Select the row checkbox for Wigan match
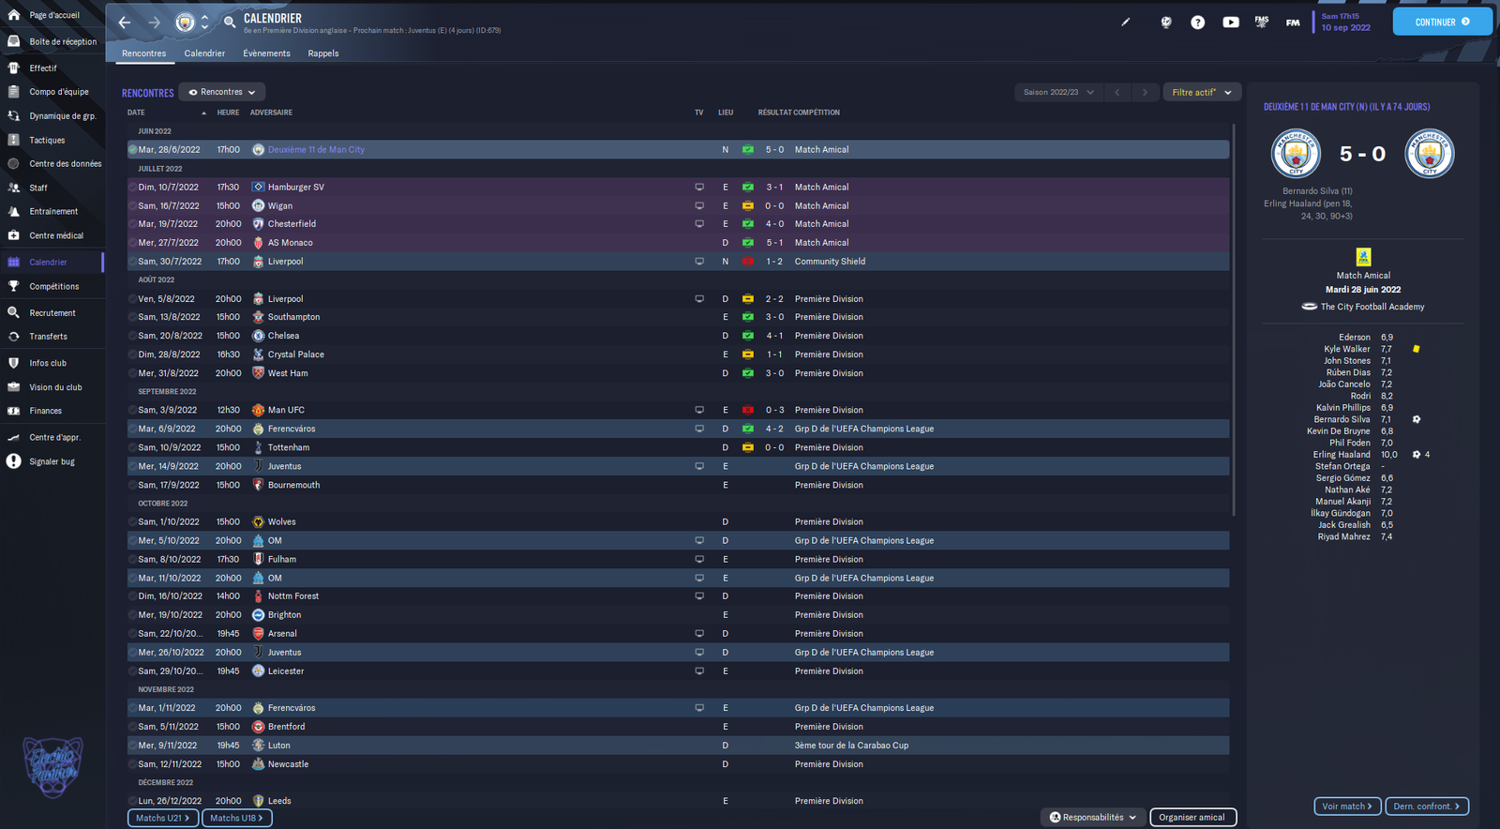Viewport: 1500px width, 829px height. 133,206
